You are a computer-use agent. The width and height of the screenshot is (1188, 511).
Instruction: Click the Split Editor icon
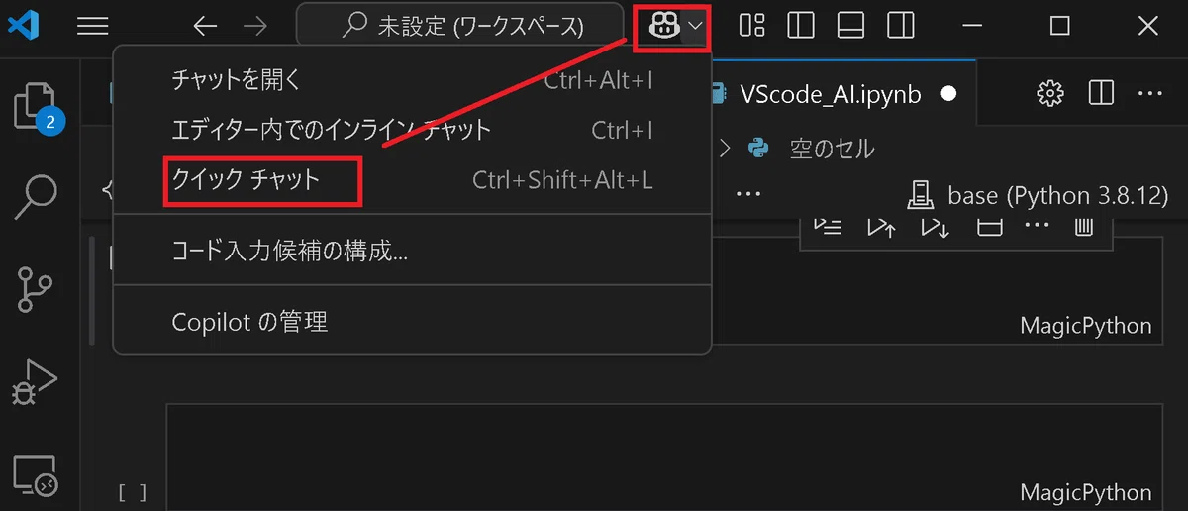pyautogui.click(x=1100, y=94)
